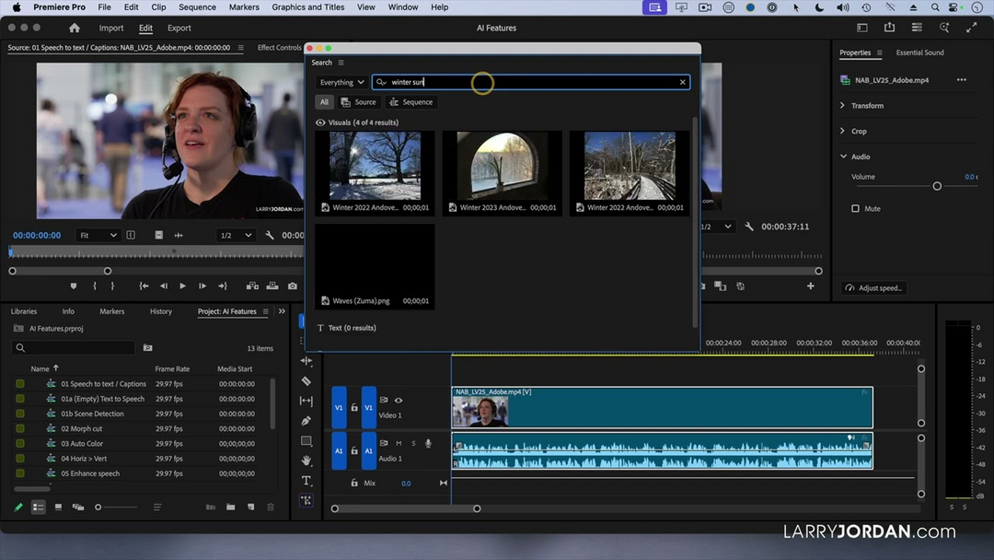
Task: Select the Winter 2023 arched window thumbnail
Action: click(502, 166)
